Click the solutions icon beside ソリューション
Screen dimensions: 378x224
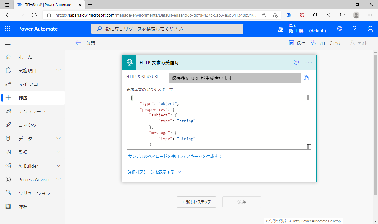(x=8, y=193)
